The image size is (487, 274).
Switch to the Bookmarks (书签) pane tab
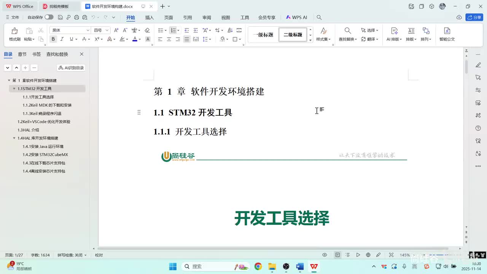tap(37, 54)
